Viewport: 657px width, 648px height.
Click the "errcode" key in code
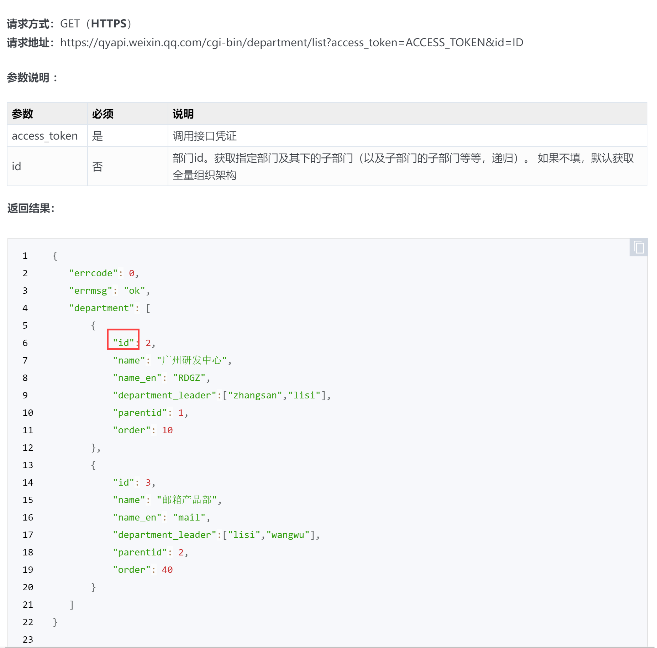(x=93, y=273)
